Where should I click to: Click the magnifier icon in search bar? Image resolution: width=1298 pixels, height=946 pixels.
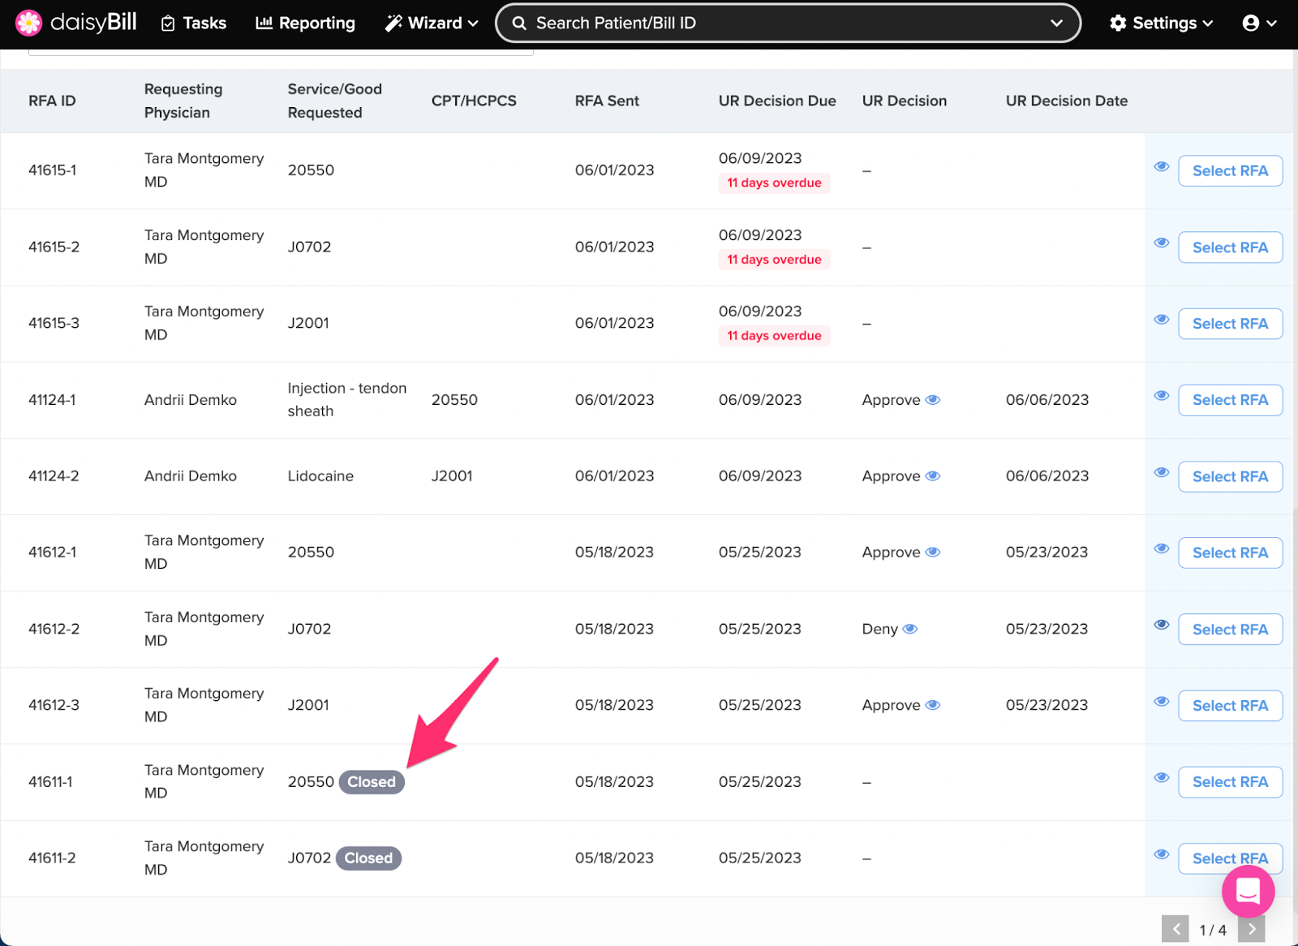point(519,24)
